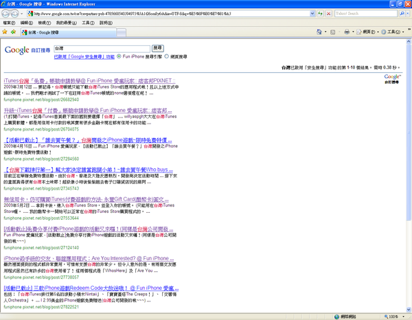Click the vertical scrollbar thumb
The width and height of the screenshot is (412, 320).
click(x=409, y=133)
